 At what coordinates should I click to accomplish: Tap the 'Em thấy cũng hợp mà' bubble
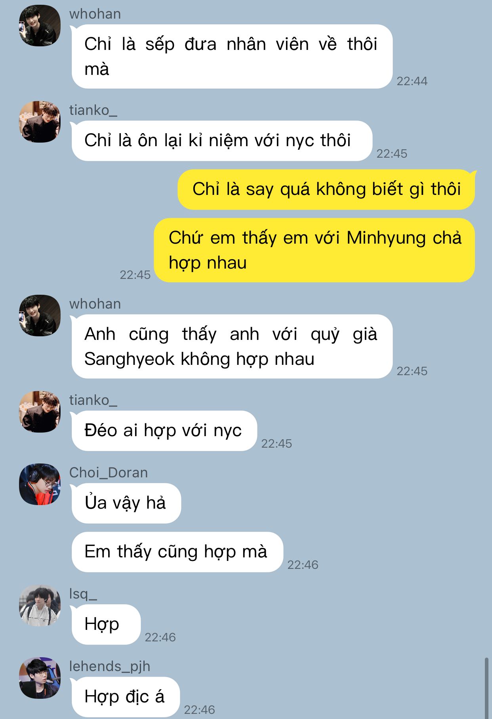[x=177, y=552]
